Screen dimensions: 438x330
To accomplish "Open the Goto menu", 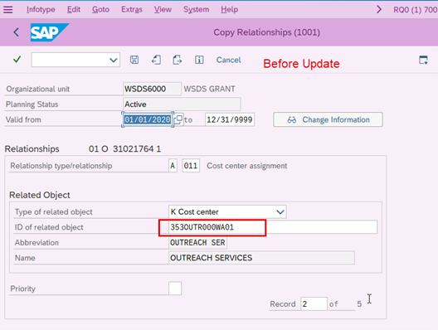I will coord(100,9).
